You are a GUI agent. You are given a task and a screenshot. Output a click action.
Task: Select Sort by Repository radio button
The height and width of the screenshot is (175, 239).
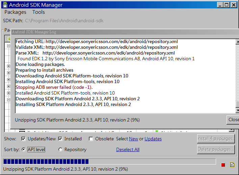point(60,149)
